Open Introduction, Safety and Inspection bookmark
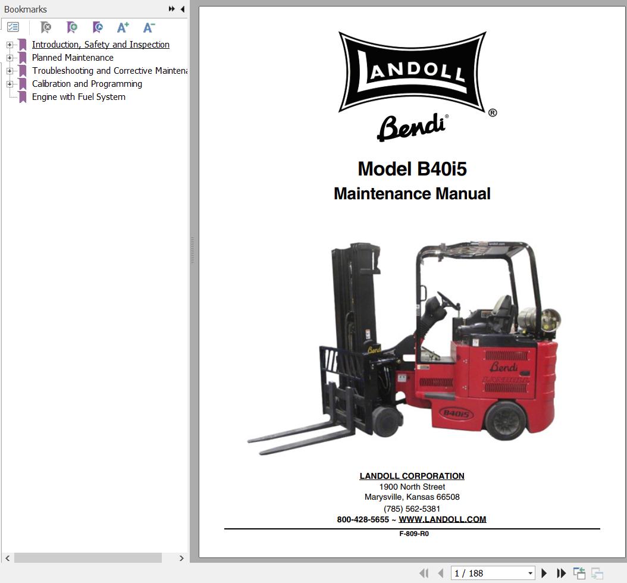Viewport: 627px width, 583px height. coord(101,45)
